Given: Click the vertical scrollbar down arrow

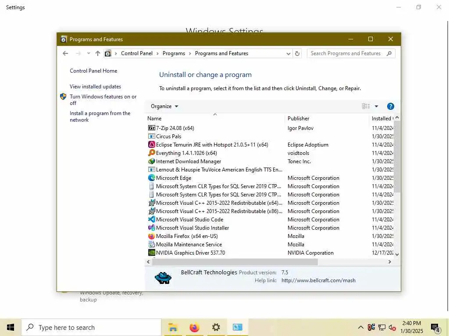Looking at the screenshot, I should pyautogui.click(x=397, y=254).
